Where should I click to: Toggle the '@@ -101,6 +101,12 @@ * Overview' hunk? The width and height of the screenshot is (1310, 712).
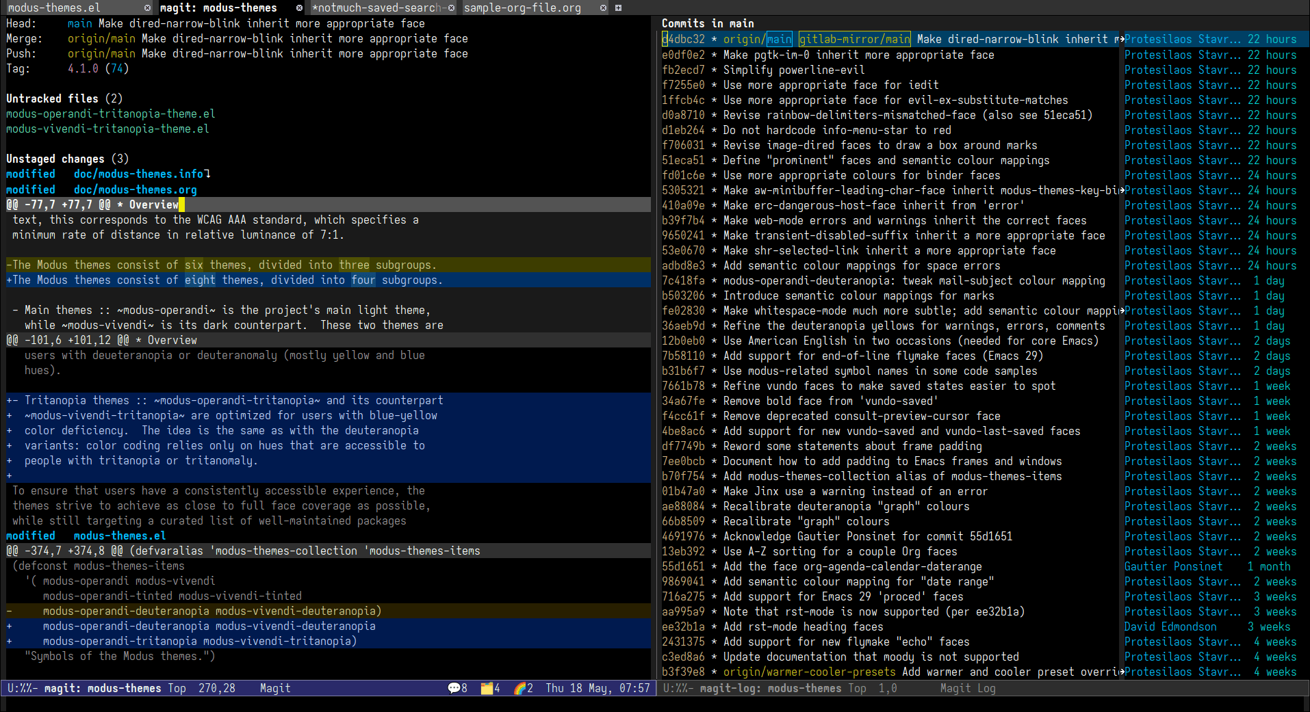pyautogui.click(x=329, y=340)
